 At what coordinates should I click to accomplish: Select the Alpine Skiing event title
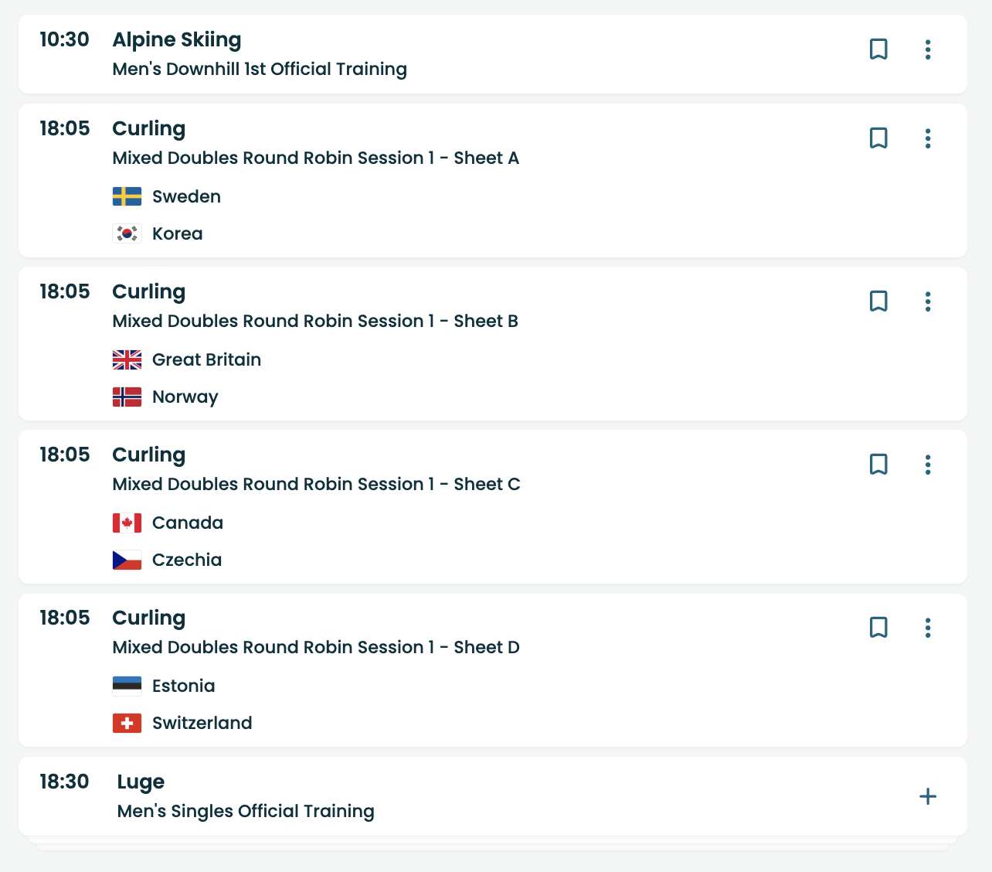[177, 40]
